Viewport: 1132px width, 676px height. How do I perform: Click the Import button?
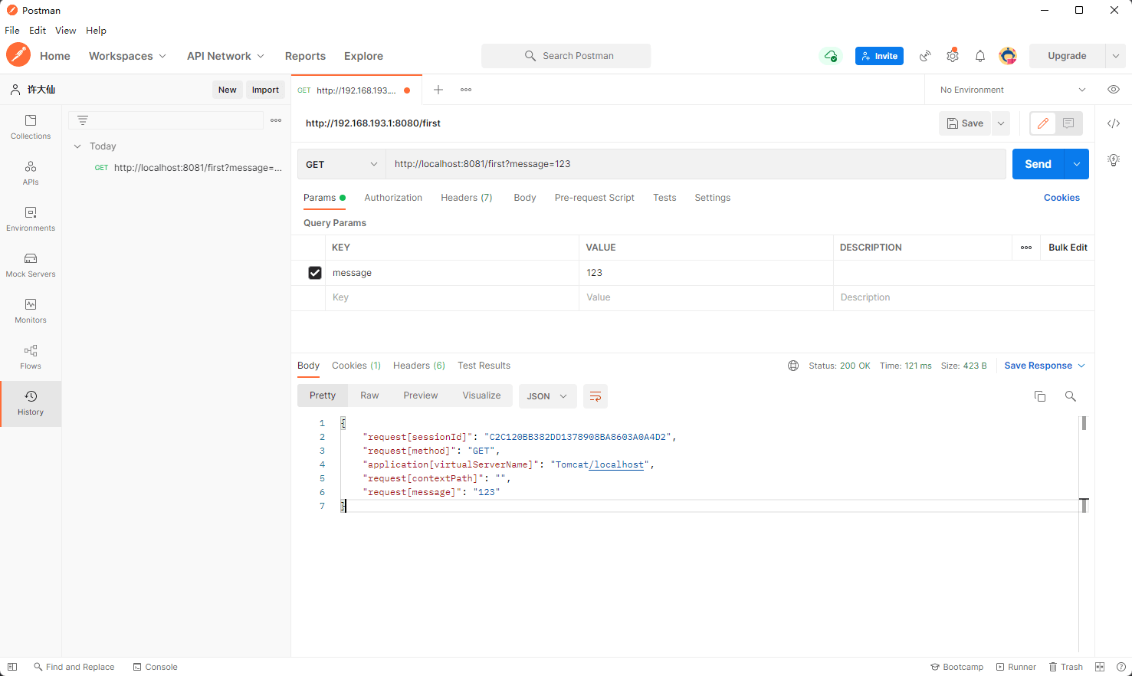tap(265, 90)
